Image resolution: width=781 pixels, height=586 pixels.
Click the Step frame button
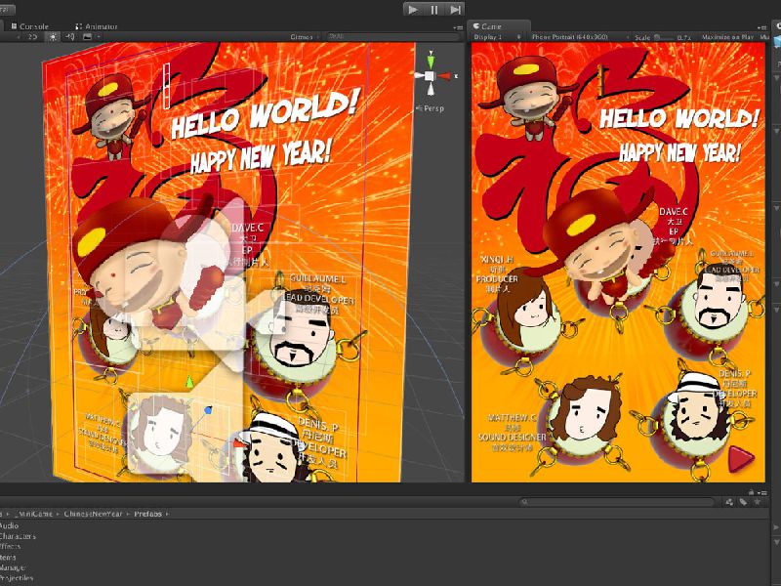[x=455, y=9]
